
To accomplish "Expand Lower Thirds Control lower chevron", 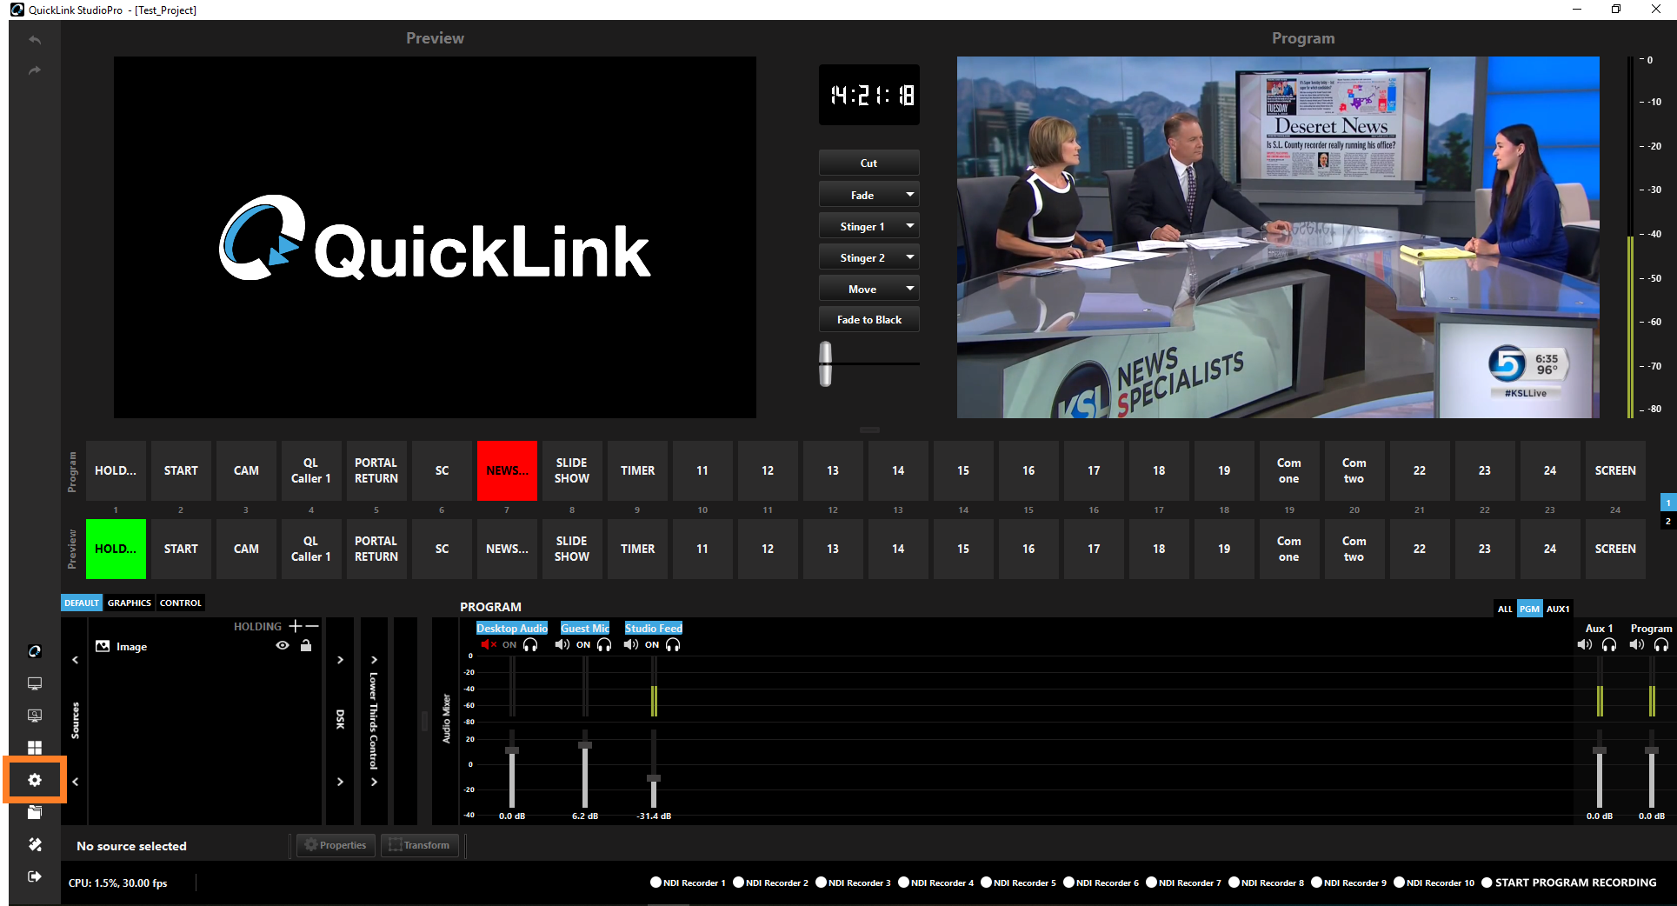I will (x=374, y=782).
